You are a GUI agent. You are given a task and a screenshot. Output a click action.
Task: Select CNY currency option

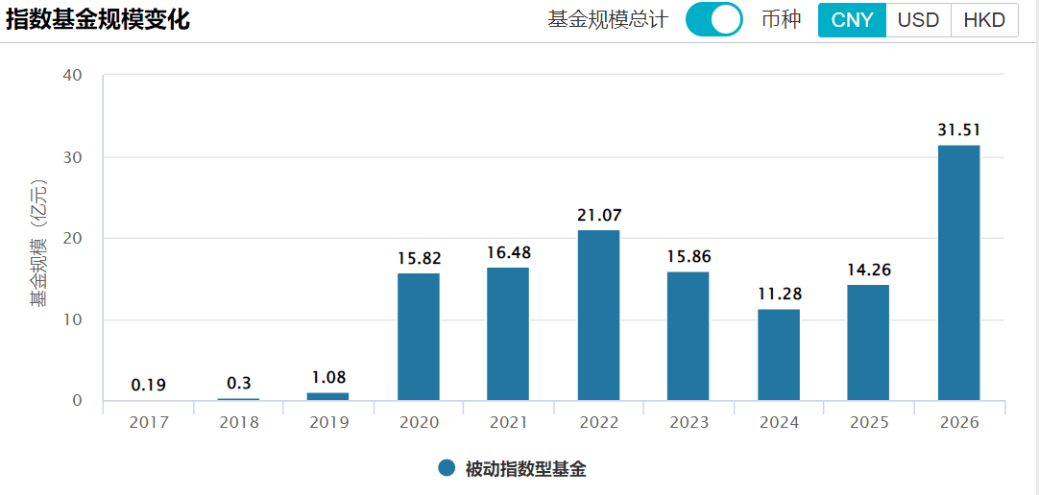coord(852,20)
